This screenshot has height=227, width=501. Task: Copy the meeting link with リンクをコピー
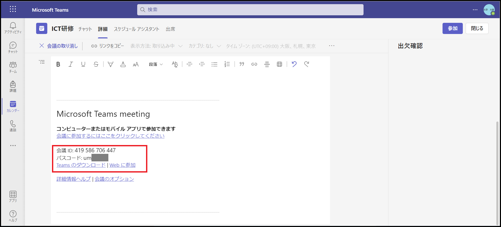[108, 46]
